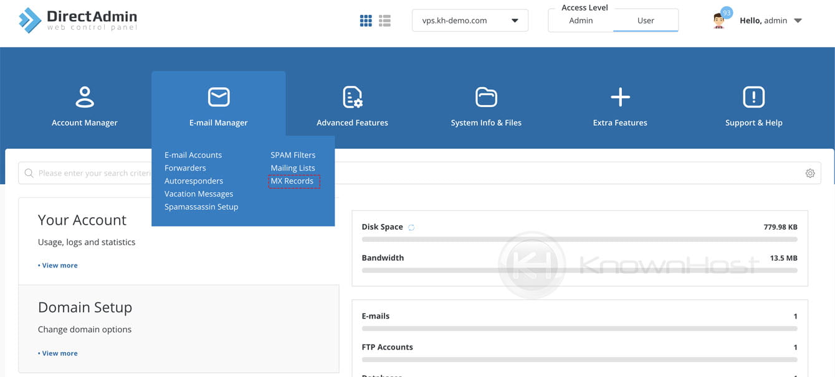835x377 pixels.
Task: Switch to list layout view
Action: pyautogui.click(x=384, y=20)
